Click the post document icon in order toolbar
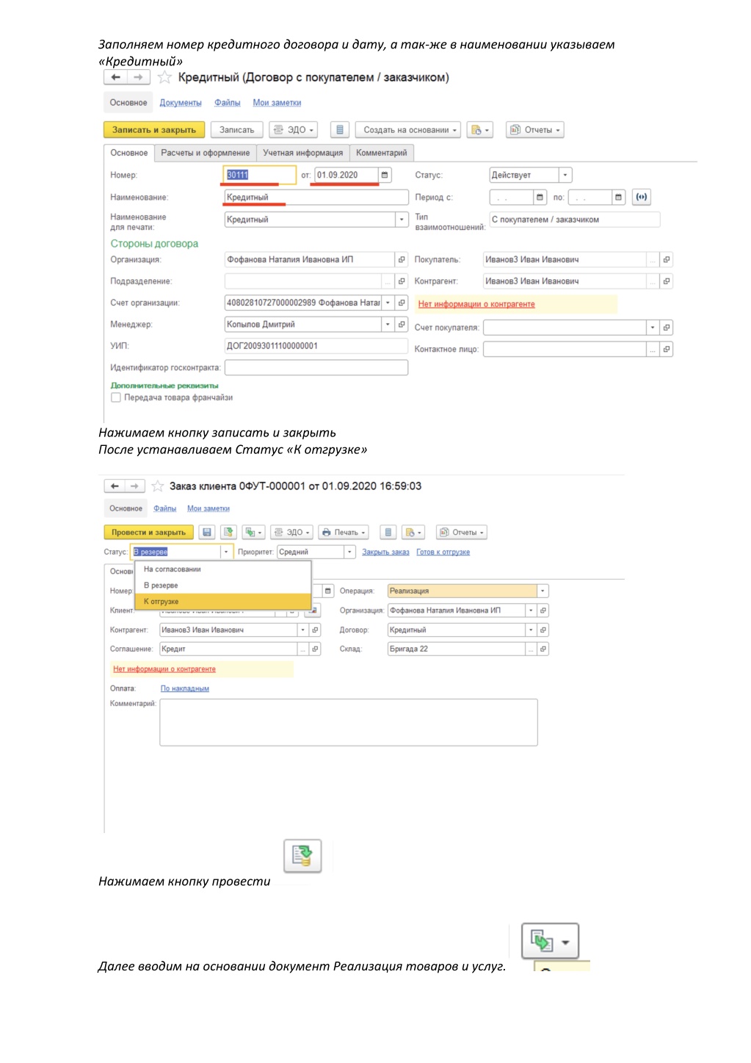The image size is (751, 1063). 229,532
